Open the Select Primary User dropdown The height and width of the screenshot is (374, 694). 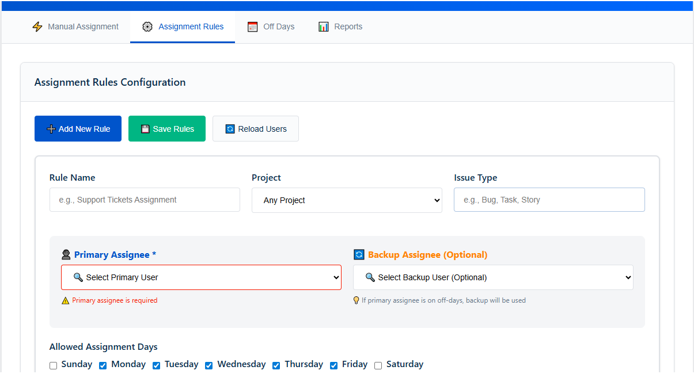[201, 277]
